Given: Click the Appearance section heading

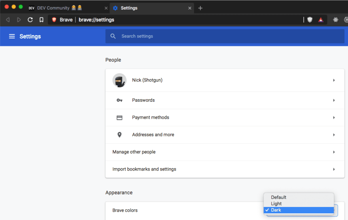Looking at the screenshot, I should pyautogui.click(x=119, y=192).
